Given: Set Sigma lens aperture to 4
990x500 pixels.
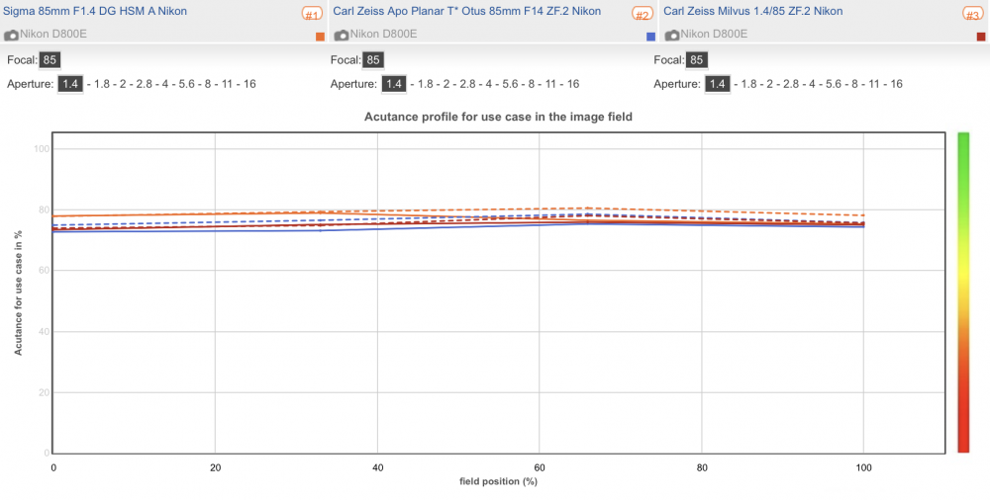Looking at the screenshot, I should pyautogui.click(x=164, y=84).
